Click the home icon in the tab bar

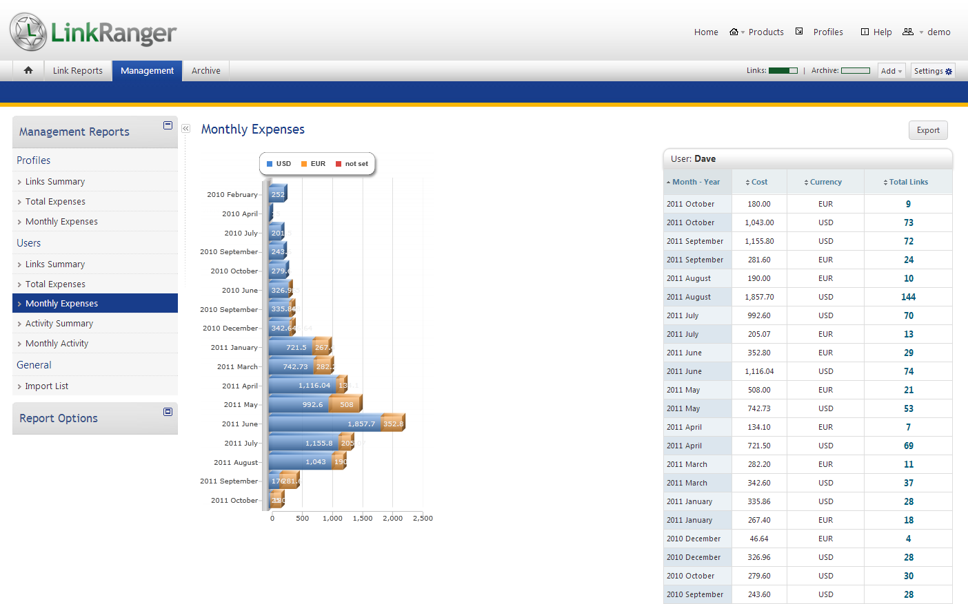28,70
